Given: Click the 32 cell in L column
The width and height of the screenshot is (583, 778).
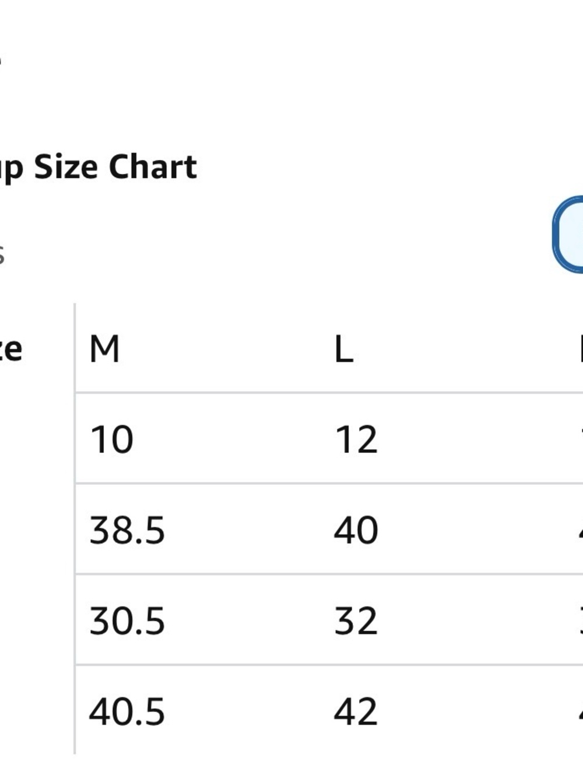Looking at the screenshot, I should (x=356, y=620).
